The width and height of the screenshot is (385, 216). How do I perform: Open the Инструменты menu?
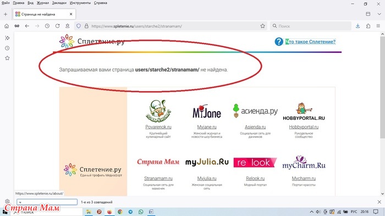tap(80, 3)
